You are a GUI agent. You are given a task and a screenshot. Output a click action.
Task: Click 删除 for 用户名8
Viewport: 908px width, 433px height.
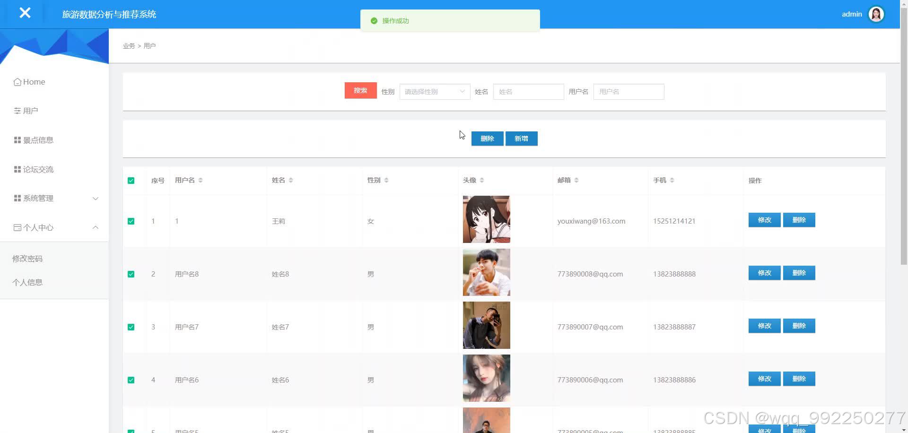(x=799, y=273)
